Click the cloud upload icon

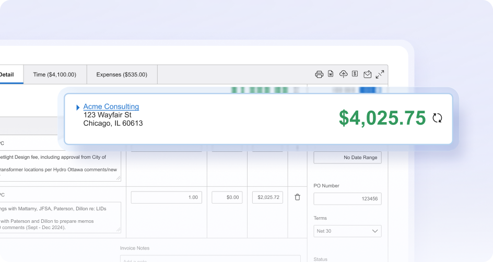pos(343,74)
